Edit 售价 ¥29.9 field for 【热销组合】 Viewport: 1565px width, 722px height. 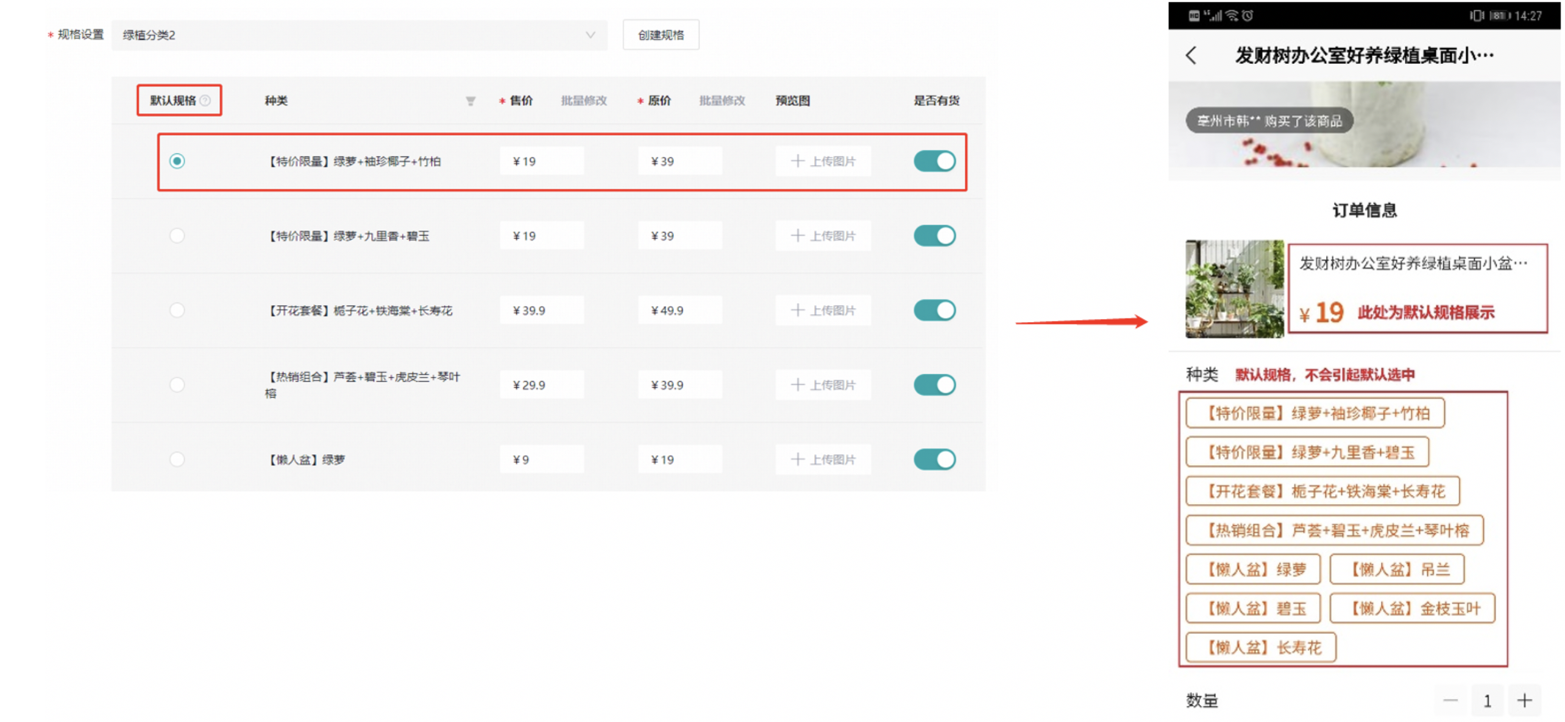pos(541,384)
